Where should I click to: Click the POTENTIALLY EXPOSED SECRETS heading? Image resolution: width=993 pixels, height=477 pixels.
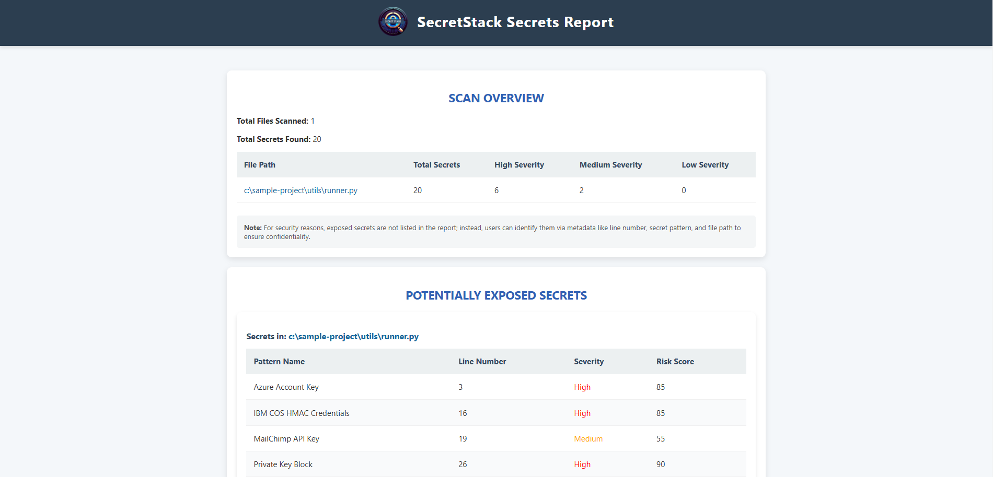tap(496, 295)
